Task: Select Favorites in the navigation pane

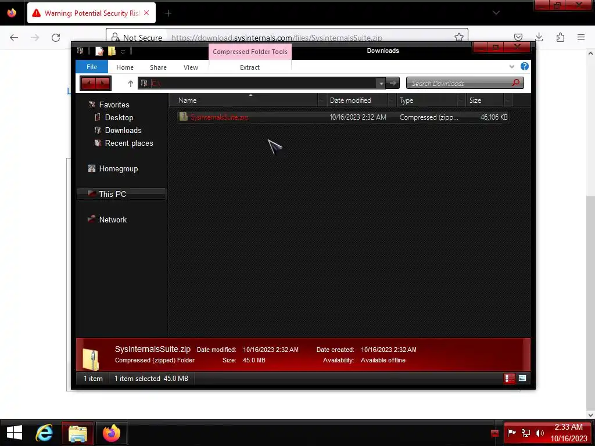Action: tap(114, 105)
